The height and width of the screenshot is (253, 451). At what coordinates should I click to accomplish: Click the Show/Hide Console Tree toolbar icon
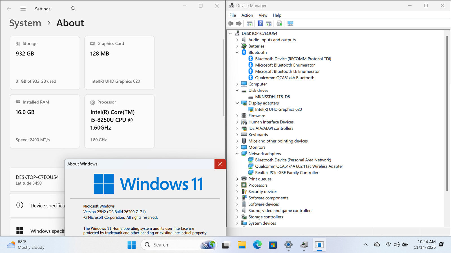tap(249, 24)
